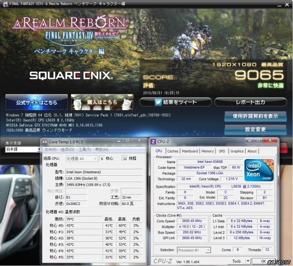Show license agreement with 使用許諾契約を表示

[255, 116]
